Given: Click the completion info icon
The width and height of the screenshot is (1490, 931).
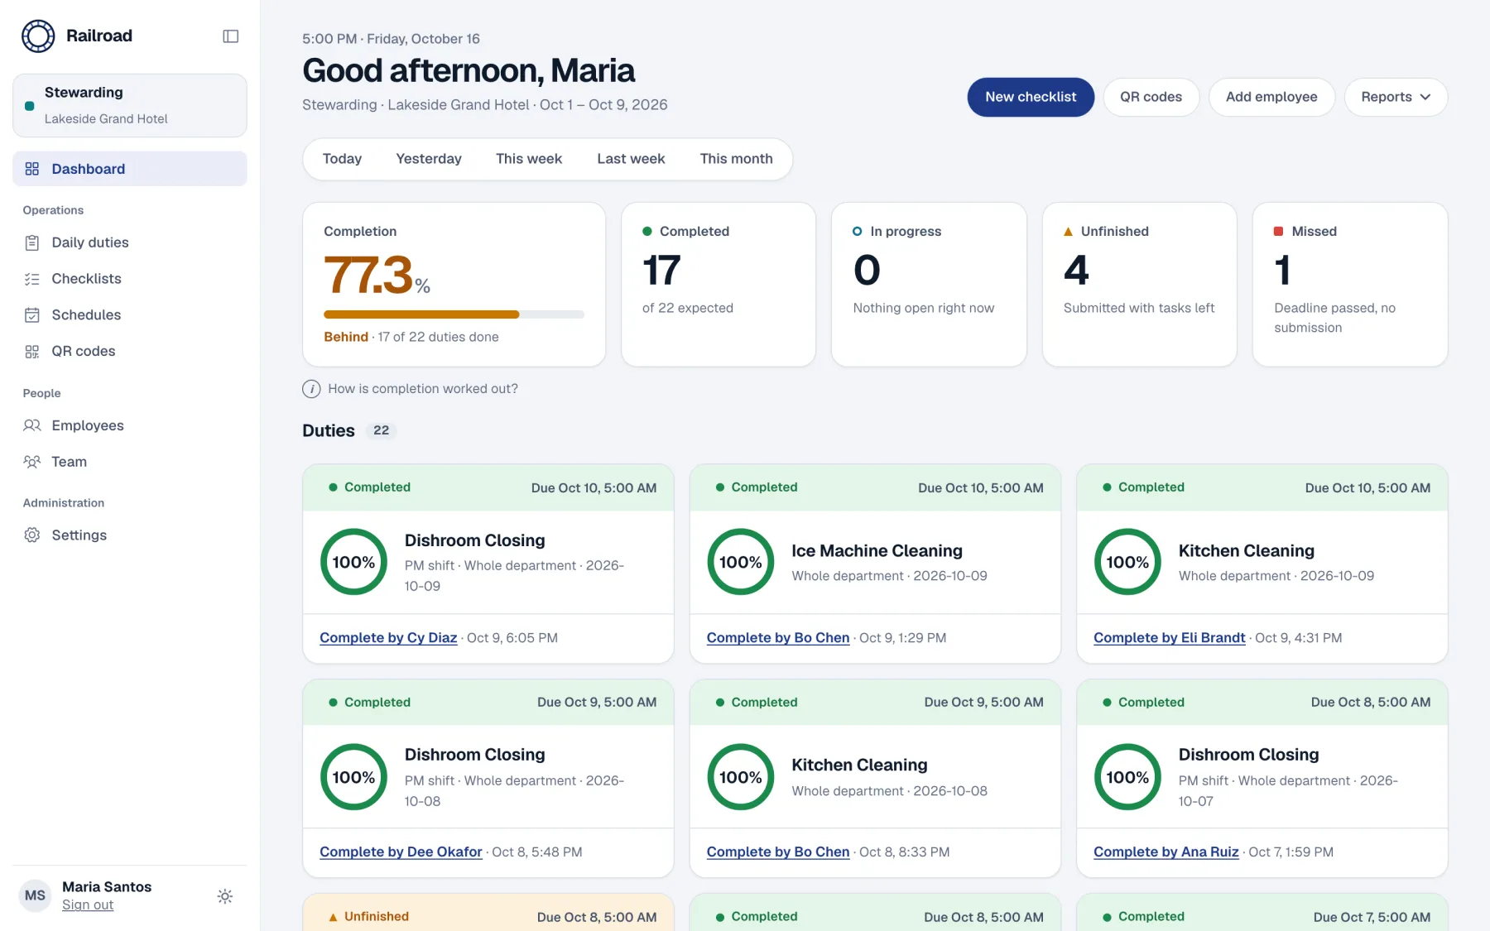Looking at the screenshot, I should (x=311, y=389).
